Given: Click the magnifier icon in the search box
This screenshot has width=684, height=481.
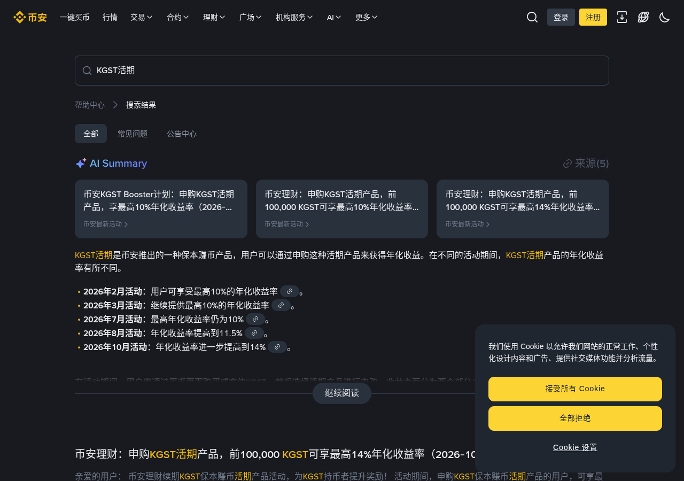Looking at the screenshot, I should pyautogui.click(x=87, y=71).
